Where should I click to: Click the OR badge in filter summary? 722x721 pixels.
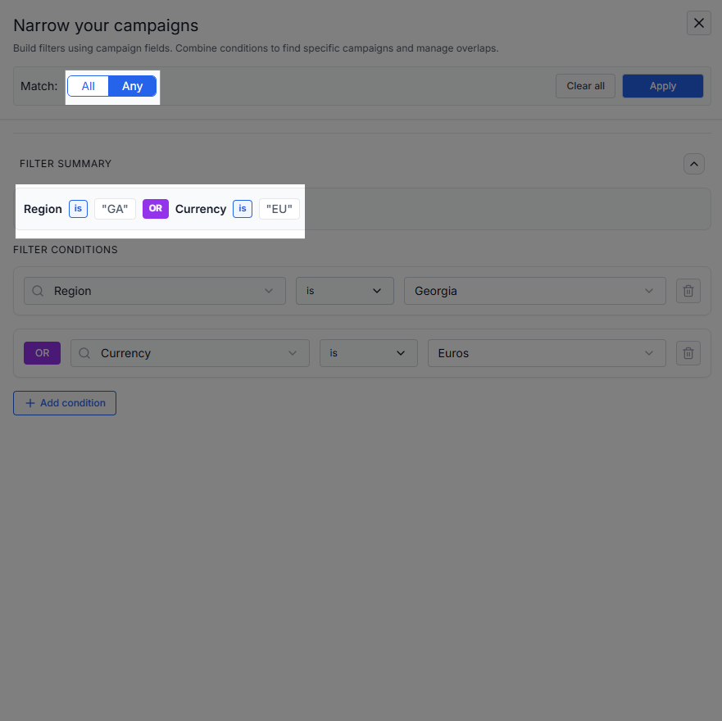(156, 209)
